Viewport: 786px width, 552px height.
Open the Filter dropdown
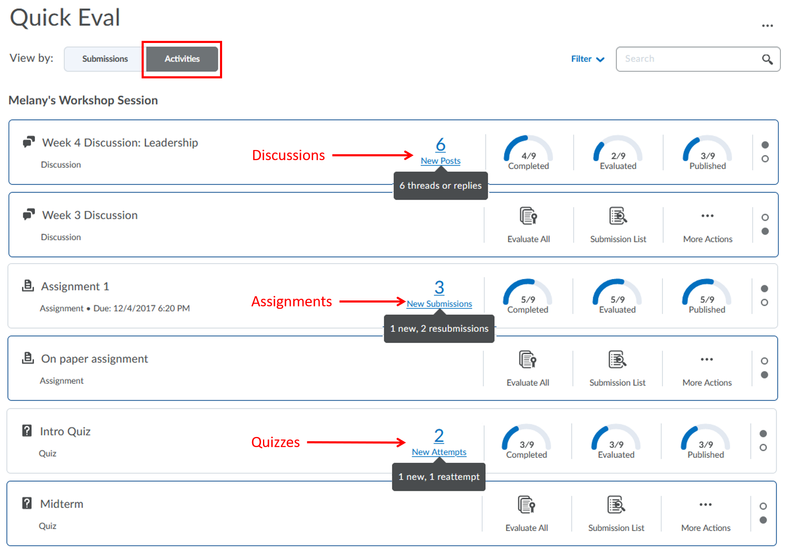coord(587,59)
